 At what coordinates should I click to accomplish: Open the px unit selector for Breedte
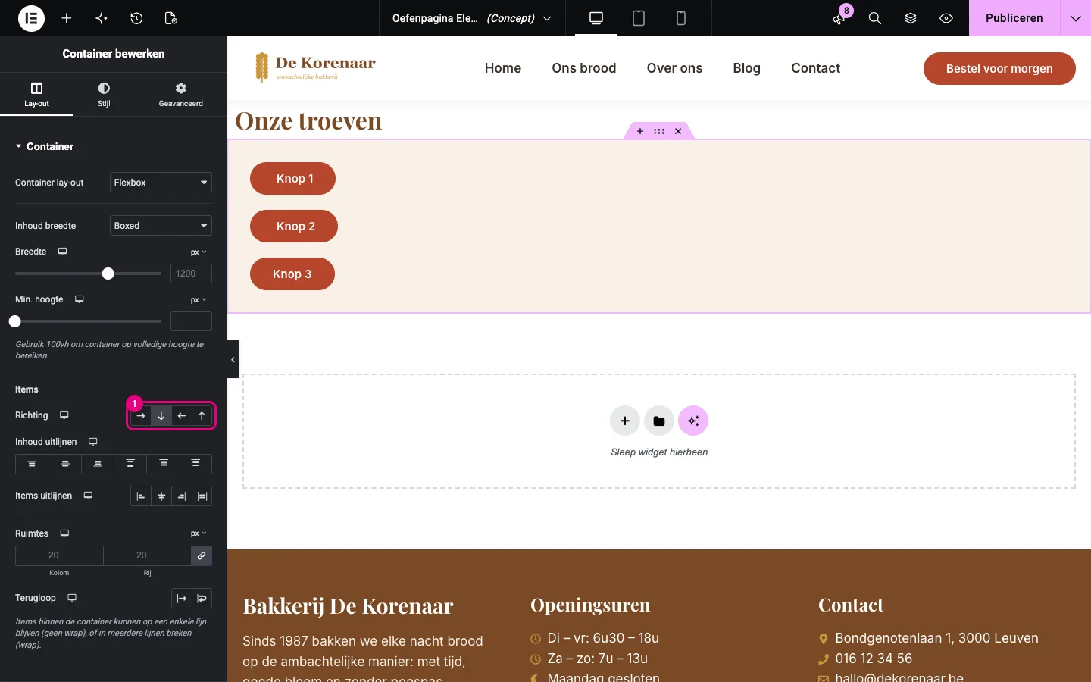click(x=199, y=252)
